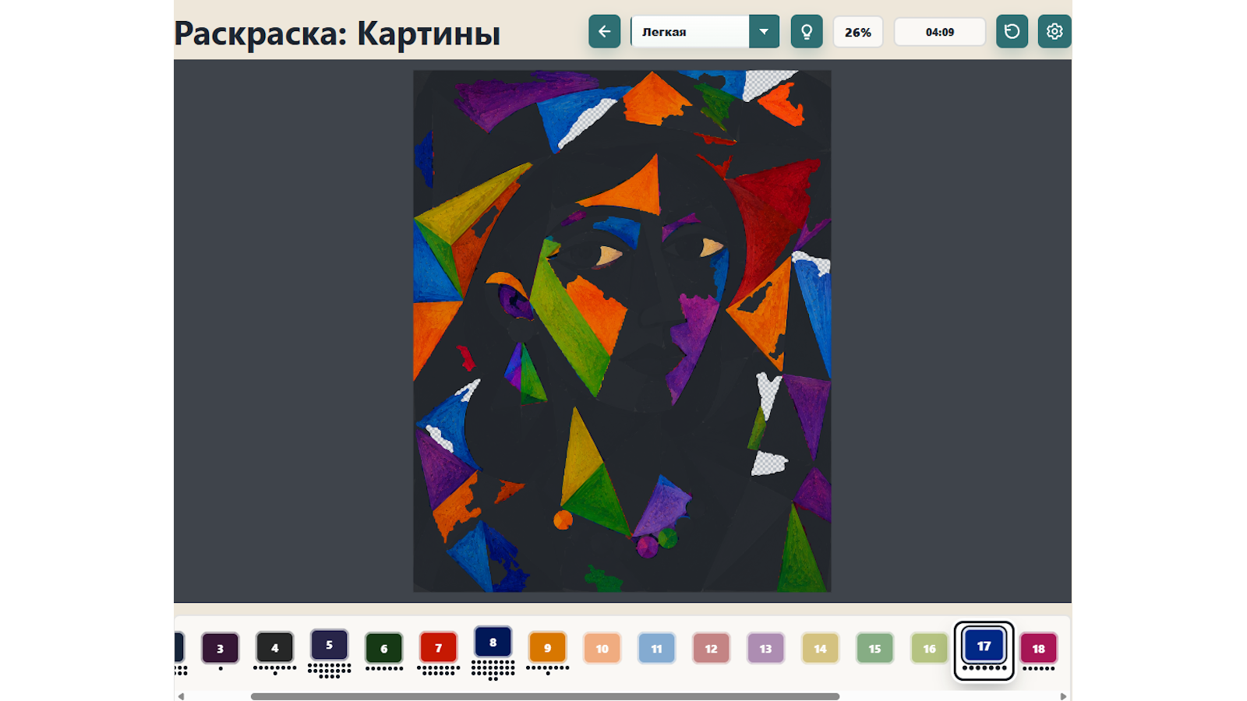The height and width of the screenshot is (701, 1247).
Task: Click the palette scroll left arrow
Action: click(181, 696)
